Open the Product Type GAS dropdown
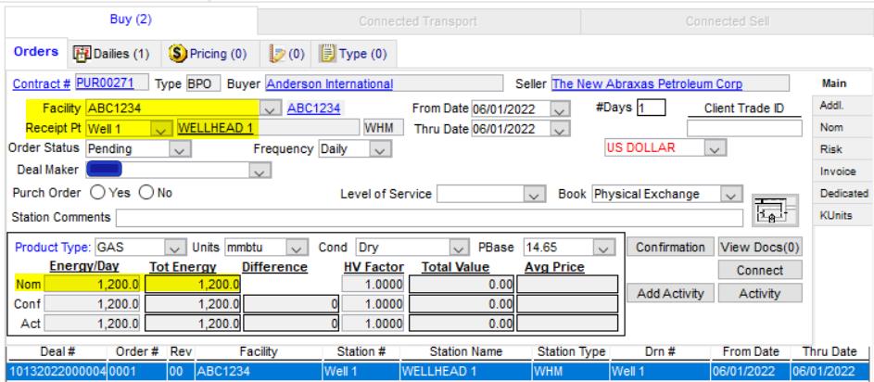The image size is (874, 382). [x=173, y=247]
